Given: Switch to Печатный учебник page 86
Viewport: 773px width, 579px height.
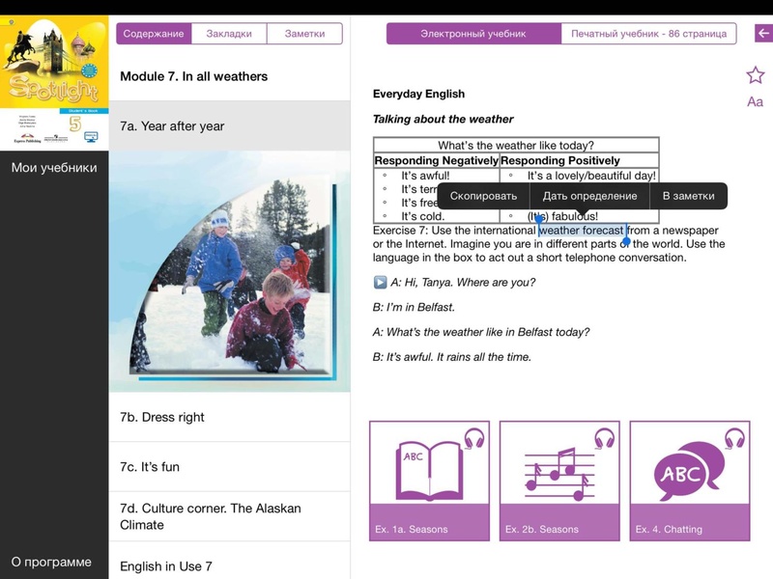Looking at the screenshot, I should pos(648,34).
